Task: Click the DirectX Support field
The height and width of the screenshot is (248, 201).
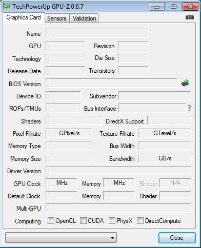Action: click(169, 120)
